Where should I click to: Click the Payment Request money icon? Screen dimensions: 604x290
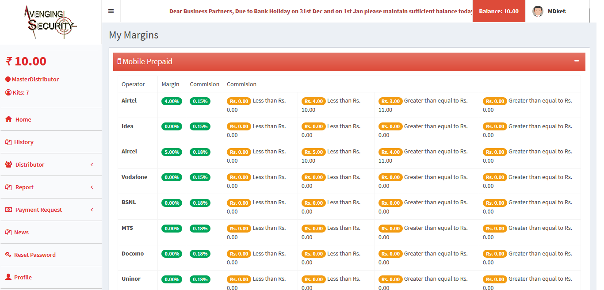point(8,210)
